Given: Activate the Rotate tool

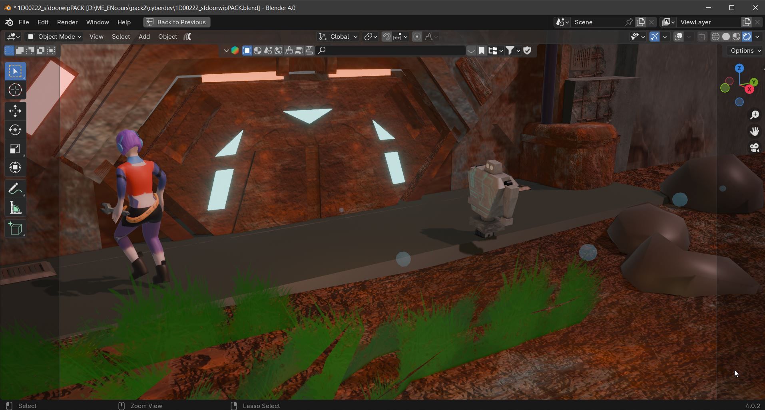Looking at the screenshot, I should 15,130.
